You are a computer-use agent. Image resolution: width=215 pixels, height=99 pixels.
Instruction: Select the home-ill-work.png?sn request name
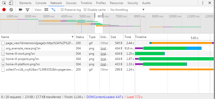click(x=20, y=54)
